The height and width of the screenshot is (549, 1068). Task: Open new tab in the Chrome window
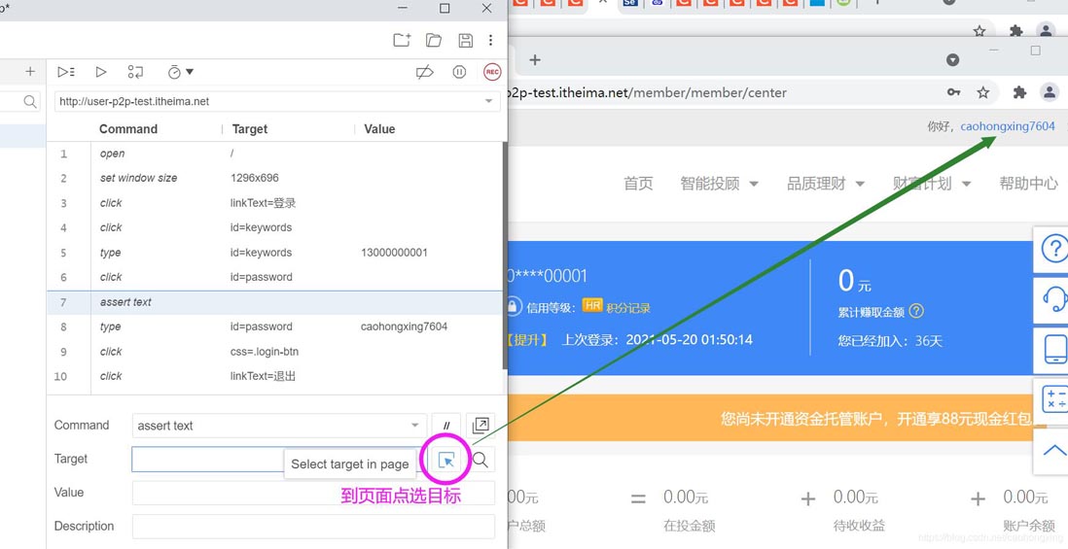[x=535, y=60]
